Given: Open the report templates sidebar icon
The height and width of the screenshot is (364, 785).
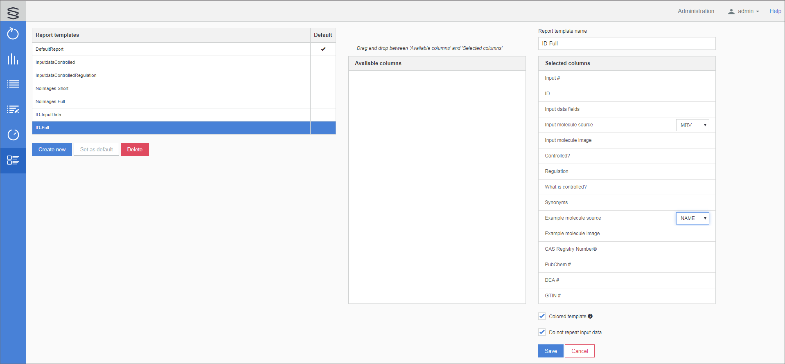Looking at the screenshot, I should click(x=13, y=160).
